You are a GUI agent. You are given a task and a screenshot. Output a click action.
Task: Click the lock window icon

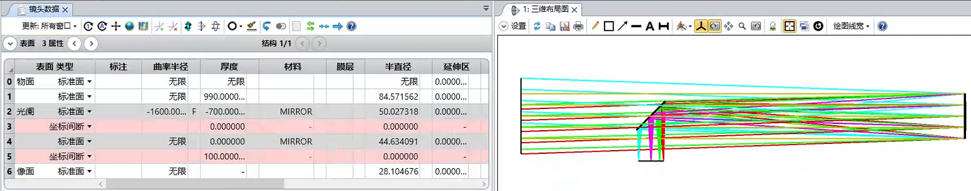[x=773, y=26]
